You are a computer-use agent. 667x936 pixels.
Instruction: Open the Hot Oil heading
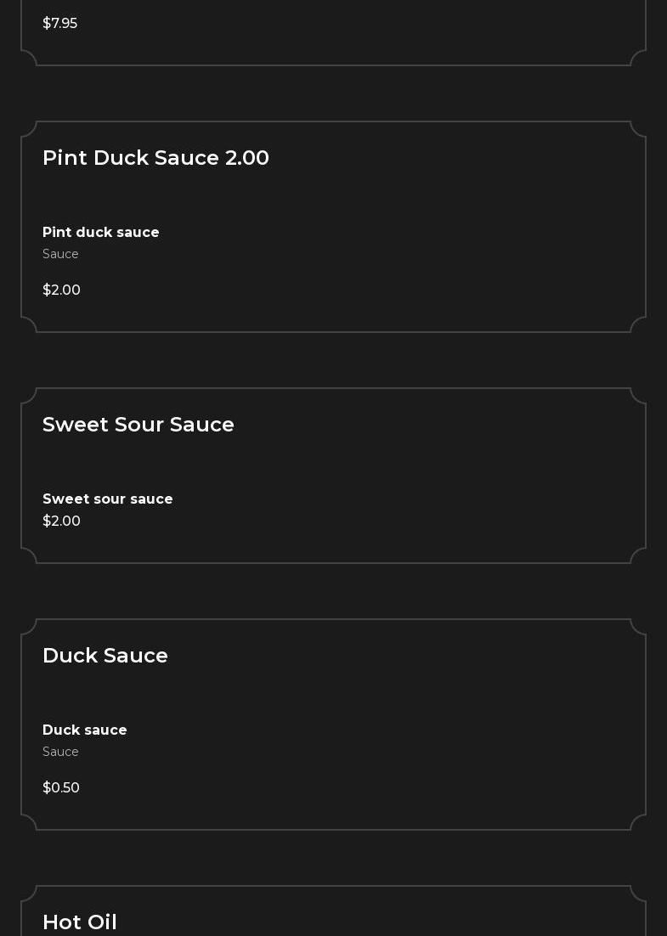(80, 922)
